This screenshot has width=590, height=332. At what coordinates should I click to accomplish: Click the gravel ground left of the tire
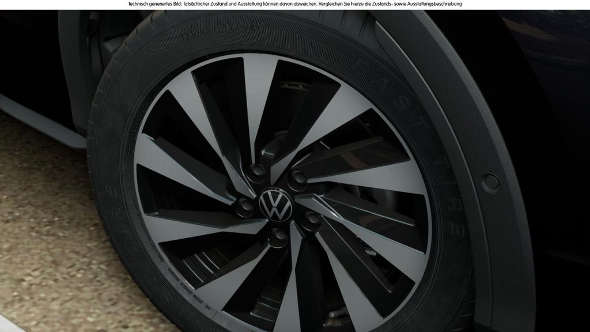click(40, 231)
